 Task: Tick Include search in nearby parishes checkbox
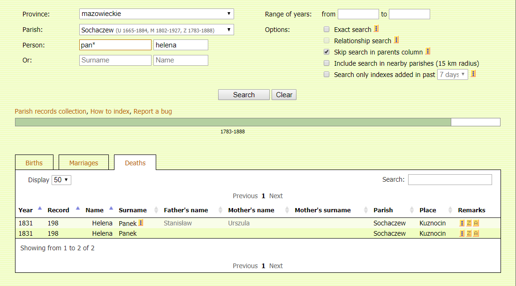pyautogui.click(x=326, y=63)
